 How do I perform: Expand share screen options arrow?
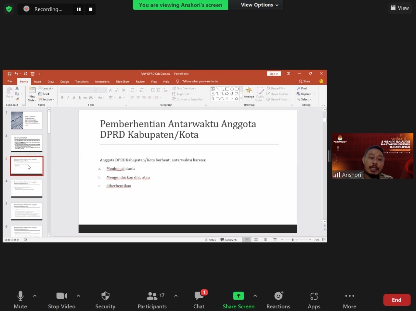click(x=255, y=296)
